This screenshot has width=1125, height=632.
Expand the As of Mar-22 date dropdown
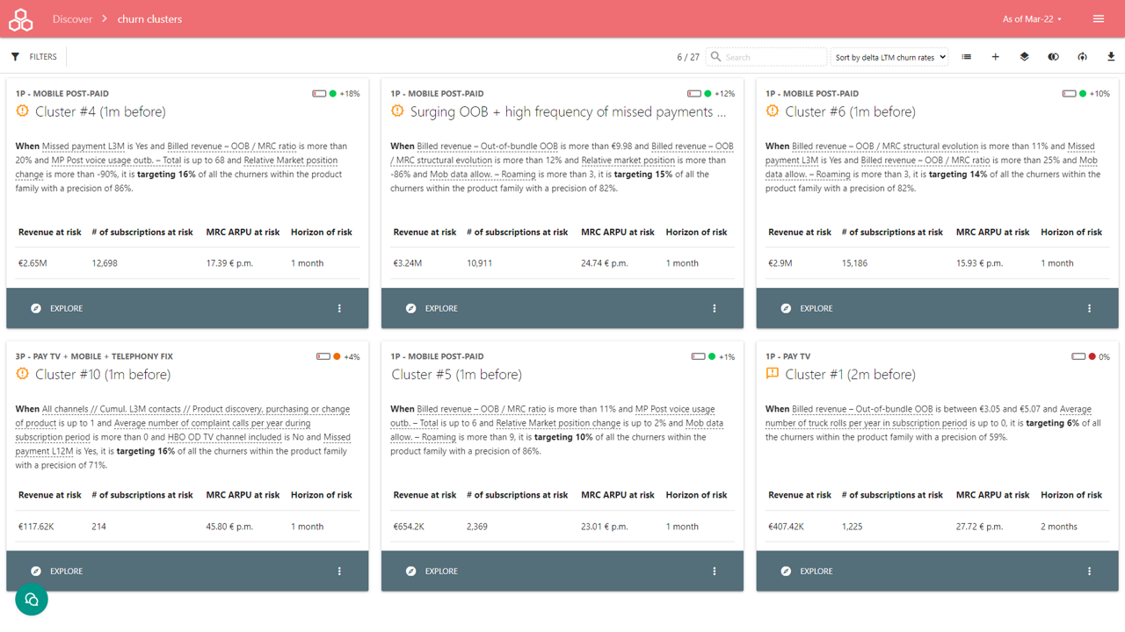1032,18
